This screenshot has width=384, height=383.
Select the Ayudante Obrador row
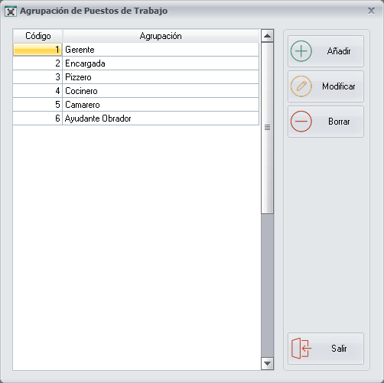point(136,118)
